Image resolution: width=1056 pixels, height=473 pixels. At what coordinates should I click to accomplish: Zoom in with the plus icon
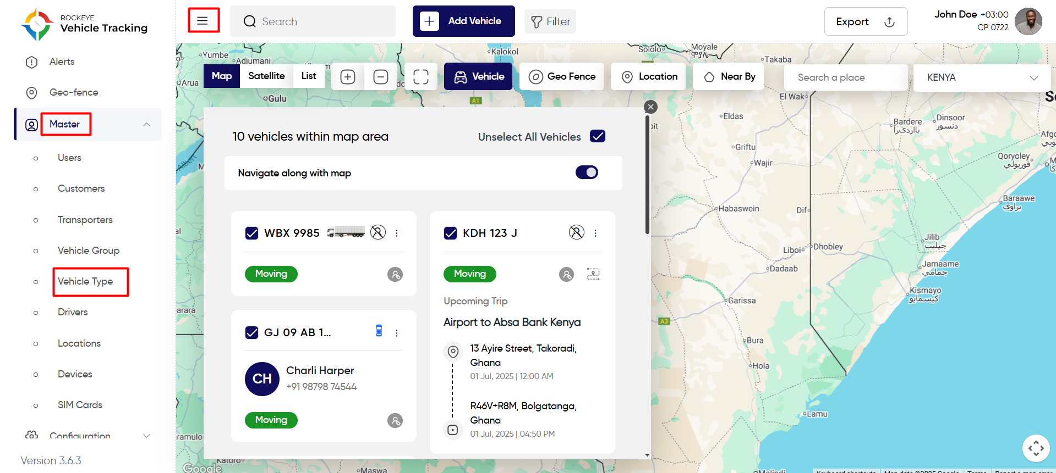pos(348,77)
